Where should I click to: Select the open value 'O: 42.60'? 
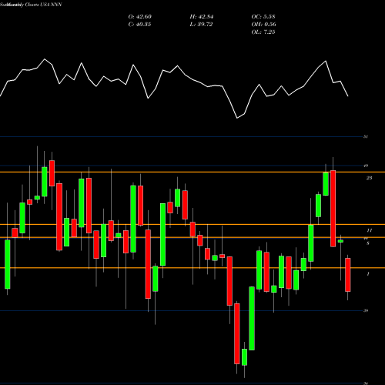[140, 17]
